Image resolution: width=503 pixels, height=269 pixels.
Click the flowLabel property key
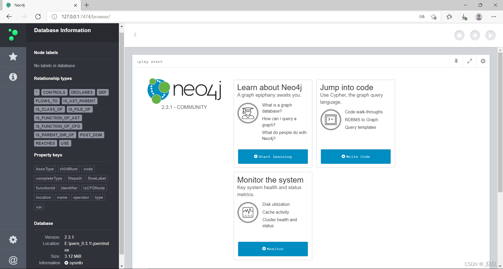pos(97,178)
